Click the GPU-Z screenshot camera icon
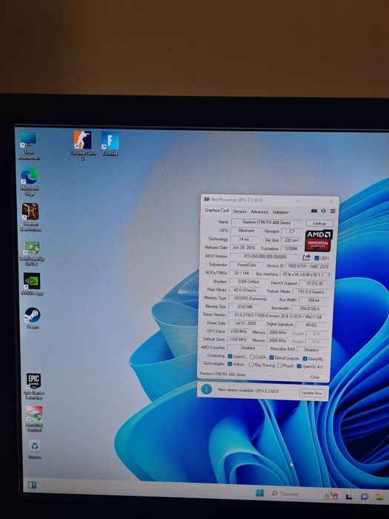Screen dimensions: 389x519 point(314,211)
